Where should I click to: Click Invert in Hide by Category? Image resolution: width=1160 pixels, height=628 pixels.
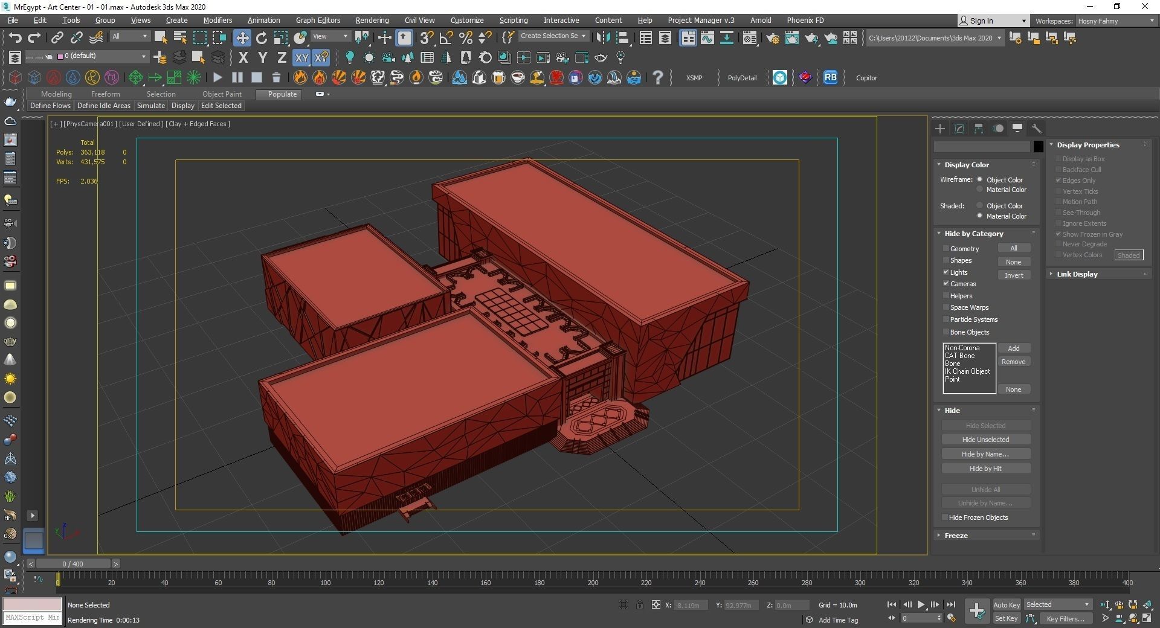[x=1014, y=275]
